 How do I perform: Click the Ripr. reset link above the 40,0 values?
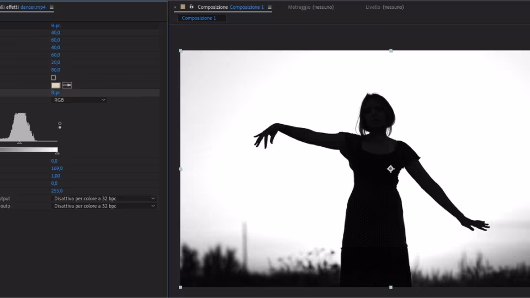(x=56, y=25)
